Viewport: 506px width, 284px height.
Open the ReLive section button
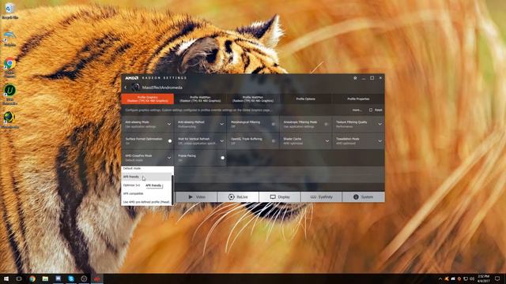click(x=238, y=196)
